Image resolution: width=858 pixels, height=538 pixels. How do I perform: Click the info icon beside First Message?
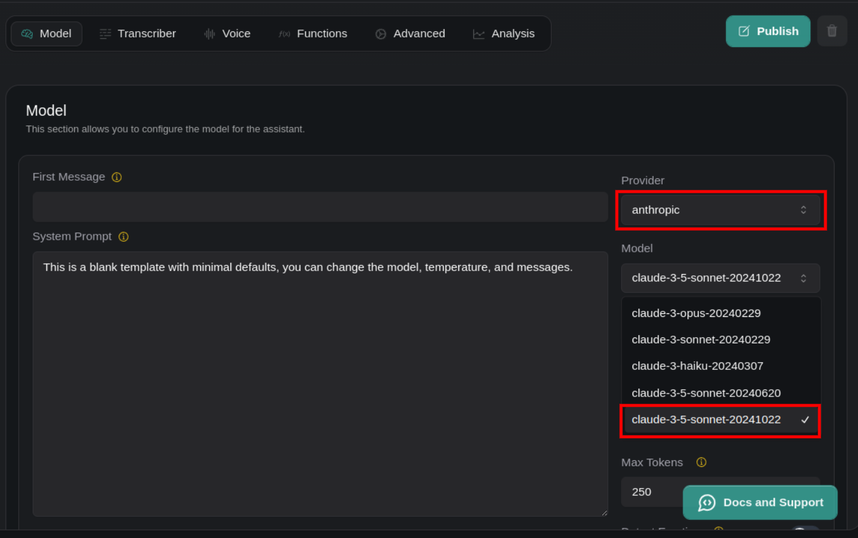pos(117,177)
